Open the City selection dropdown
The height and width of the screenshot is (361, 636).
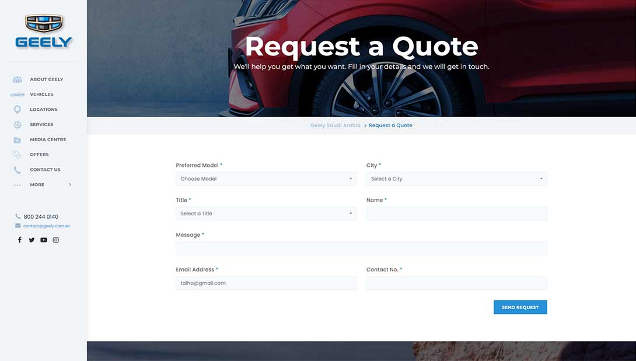click(456, 179)
